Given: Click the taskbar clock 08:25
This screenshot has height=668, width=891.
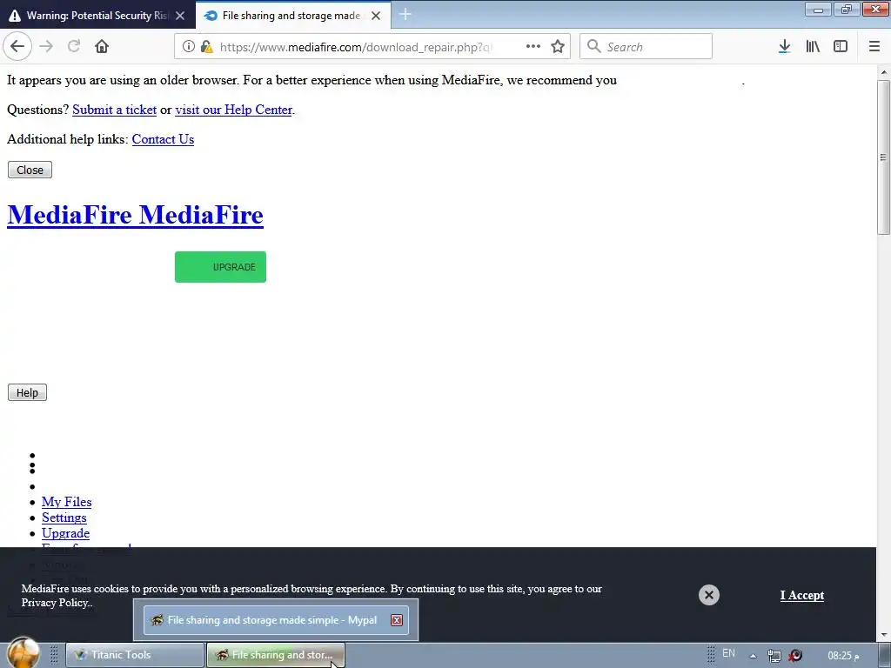Looking at the screenshot, I should (x=842, y=656).
